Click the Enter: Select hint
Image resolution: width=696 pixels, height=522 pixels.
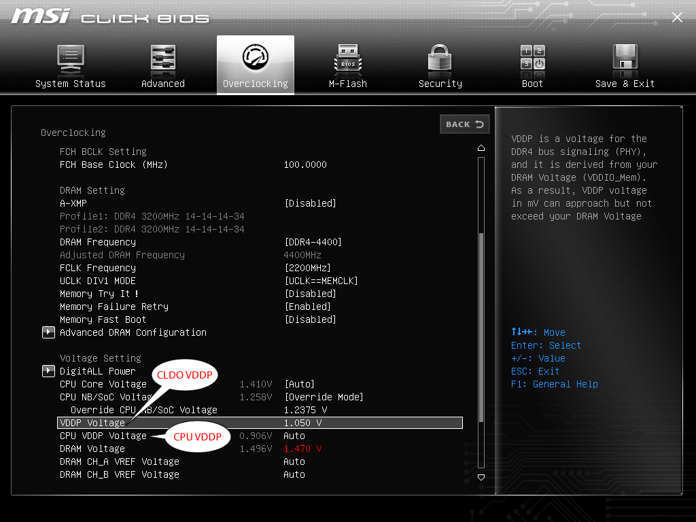point(546,345)
